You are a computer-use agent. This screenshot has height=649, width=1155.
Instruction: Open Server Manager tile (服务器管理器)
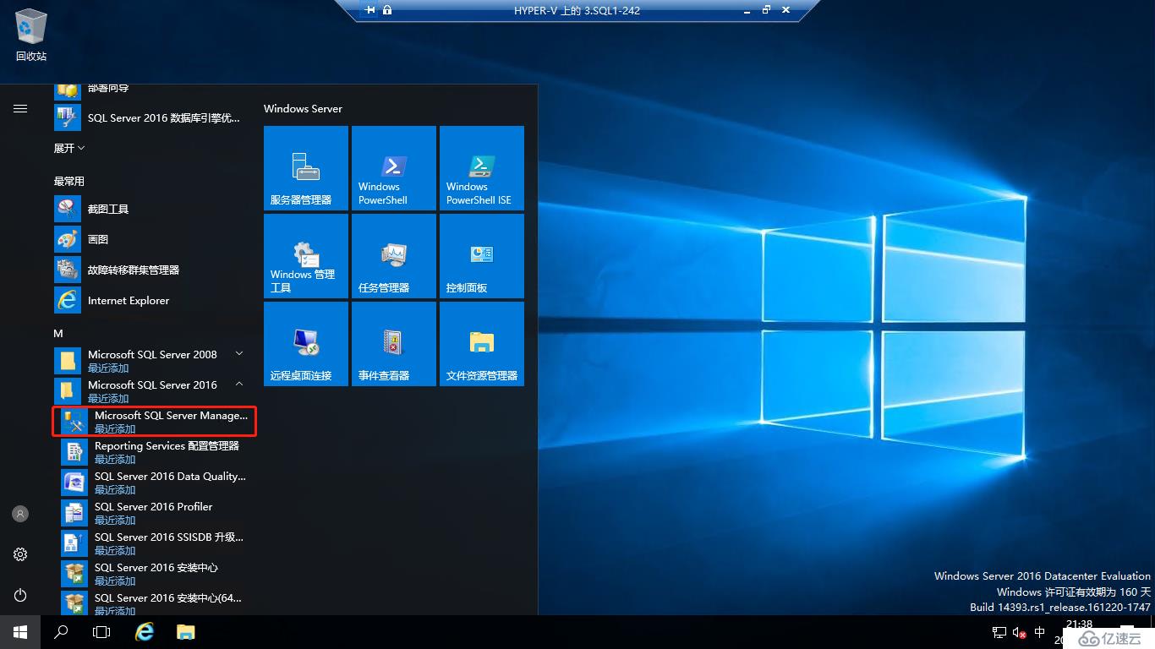point(306,168)
